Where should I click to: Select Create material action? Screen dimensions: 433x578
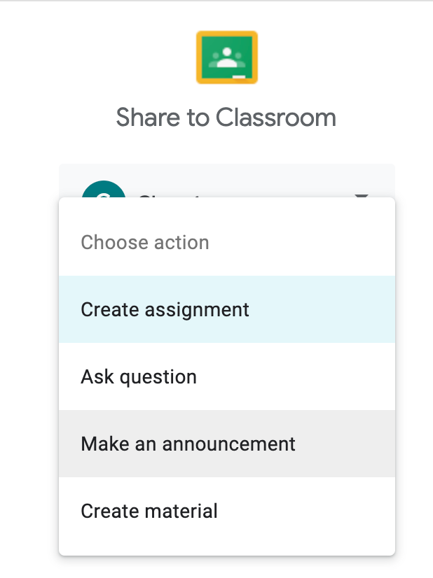[149, 511]
